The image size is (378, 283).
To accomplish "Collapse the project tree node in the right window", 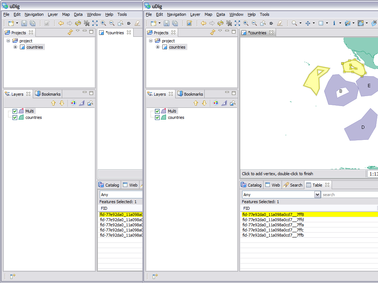I will (x=151, y=41).
